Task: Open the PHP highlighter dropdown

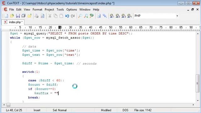Action: [177, 16]
